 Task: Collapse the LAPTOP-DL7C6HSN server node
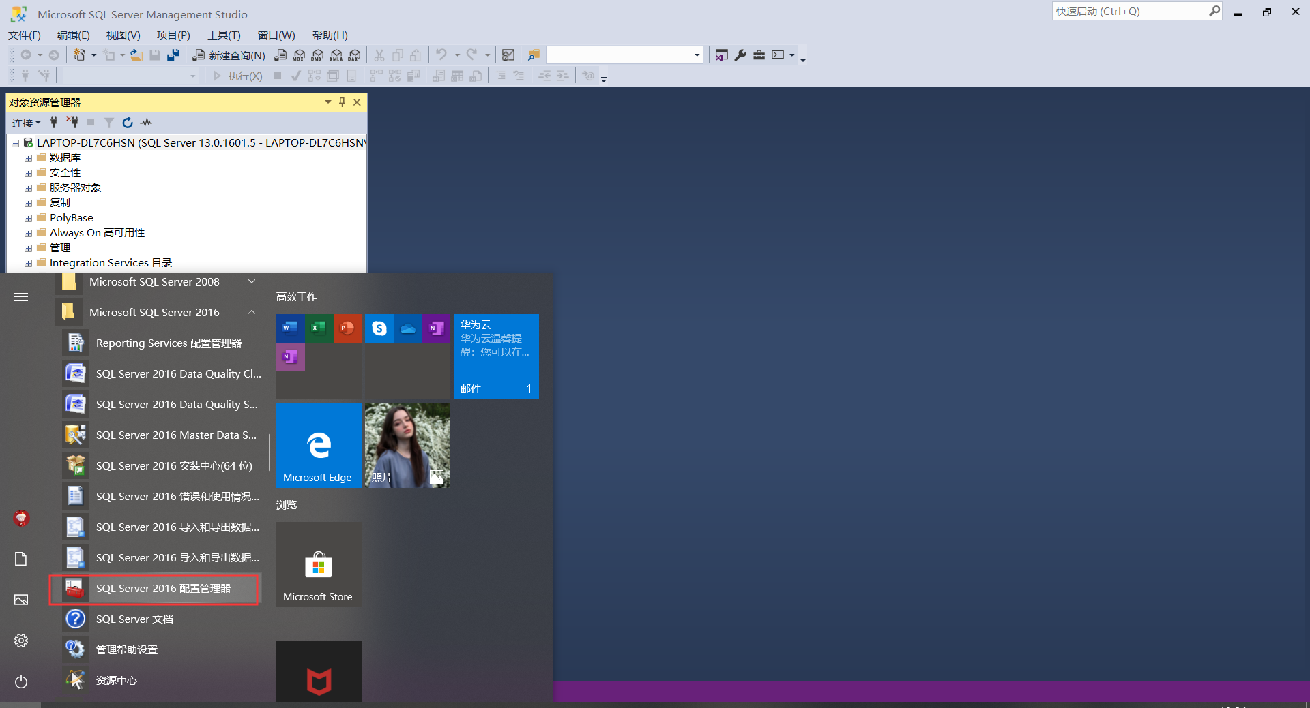point(15,143)
